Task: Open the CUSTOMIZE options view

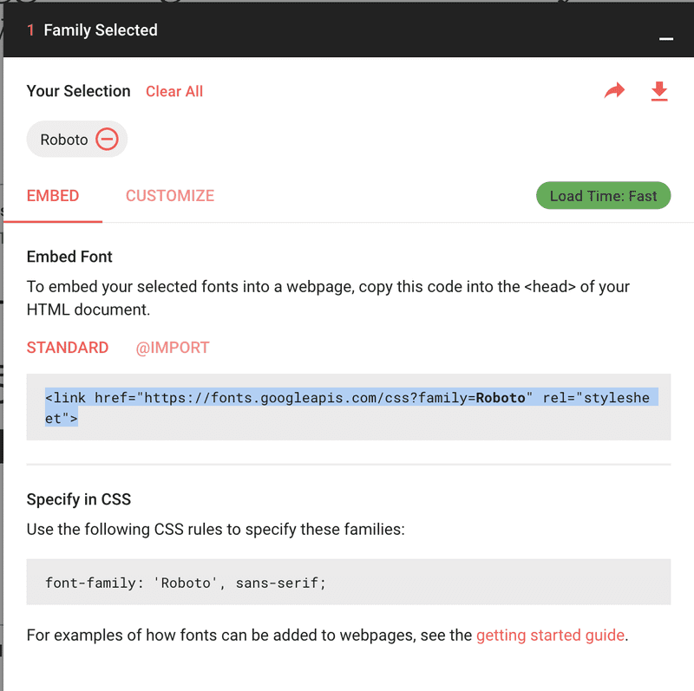Action: (169, 195)
